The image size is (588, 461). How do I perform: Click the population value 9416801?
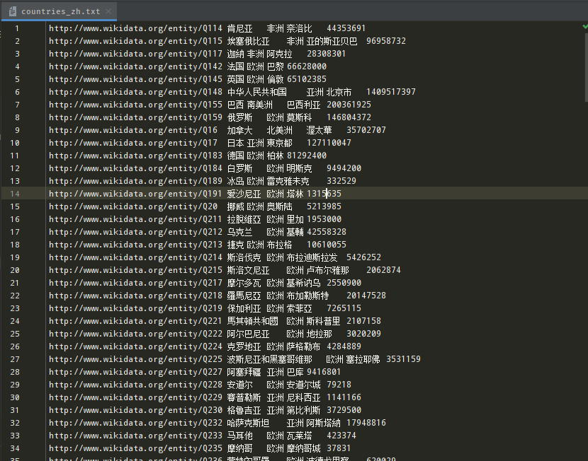(324, 372)
